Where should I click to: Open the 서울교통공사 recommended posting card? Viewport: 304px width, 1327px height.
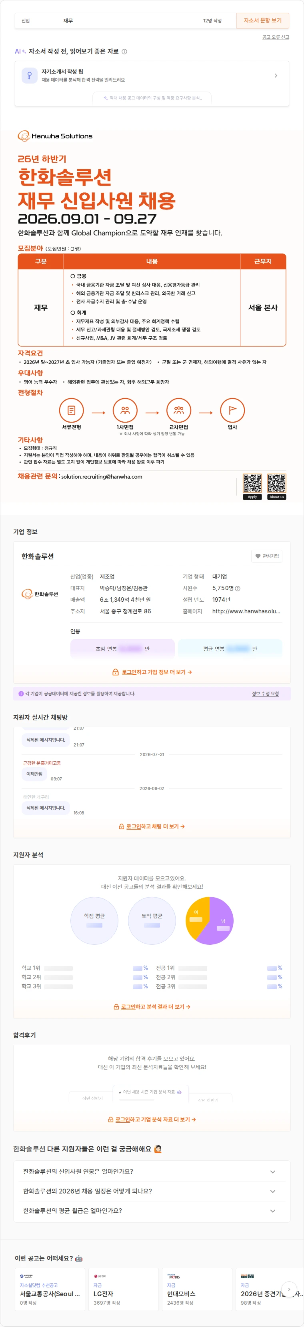(50, 1289)
